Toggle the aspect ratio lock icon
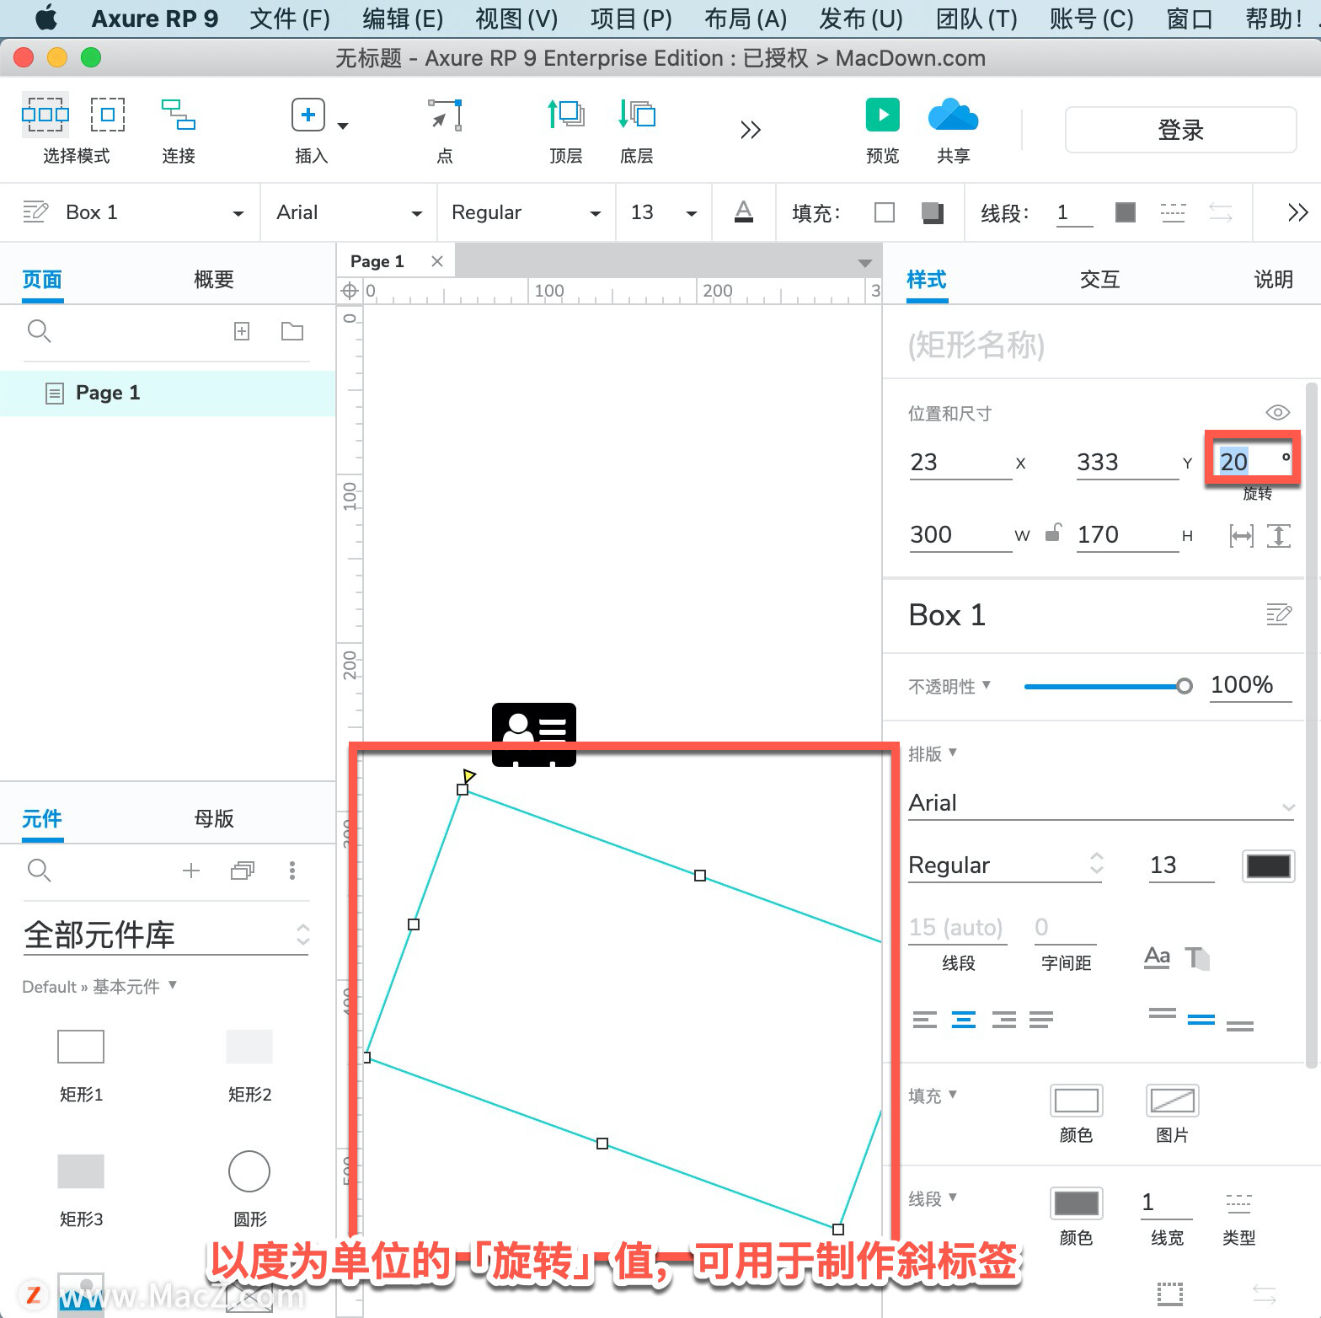Screen dimensions: 1321x1318 (x=1053, y=533)
